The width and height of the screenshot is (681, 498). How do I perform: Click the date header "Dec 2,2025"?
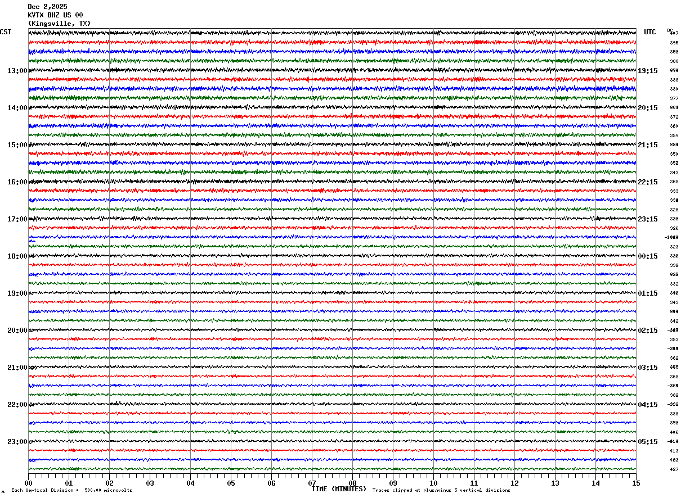tap(47, 7)
